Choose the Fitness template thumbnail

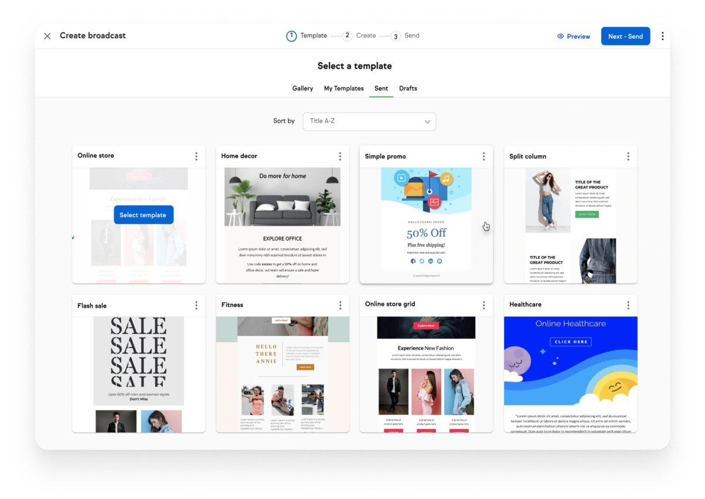click(x=283, y=375)
